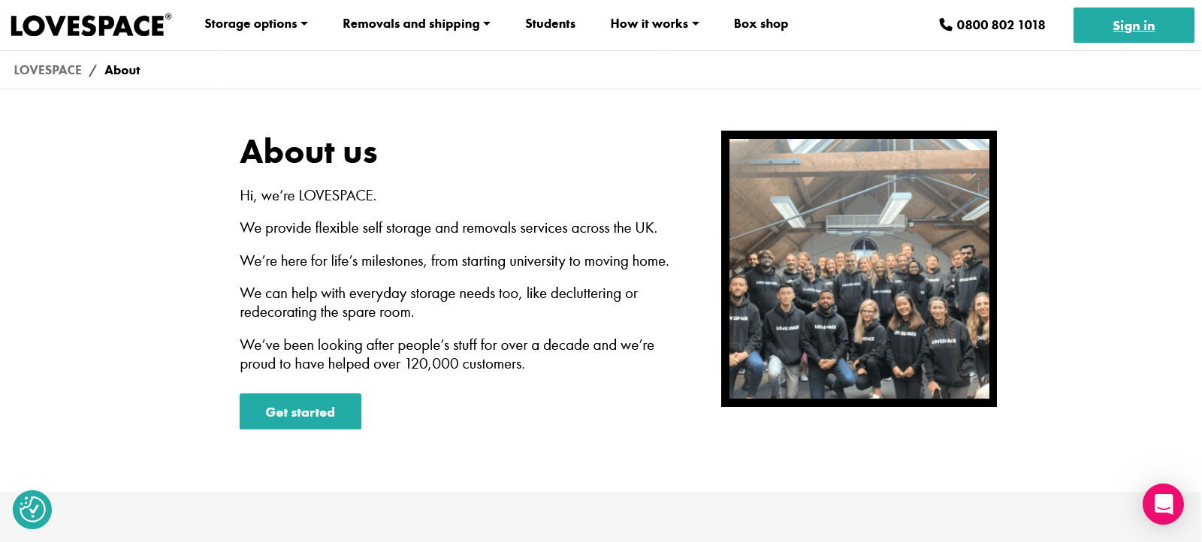Image resolution: width=1202 pixels, height=542 pixels.
Task: Open the cookie preferences badge
Action: [x=32, y=510]
